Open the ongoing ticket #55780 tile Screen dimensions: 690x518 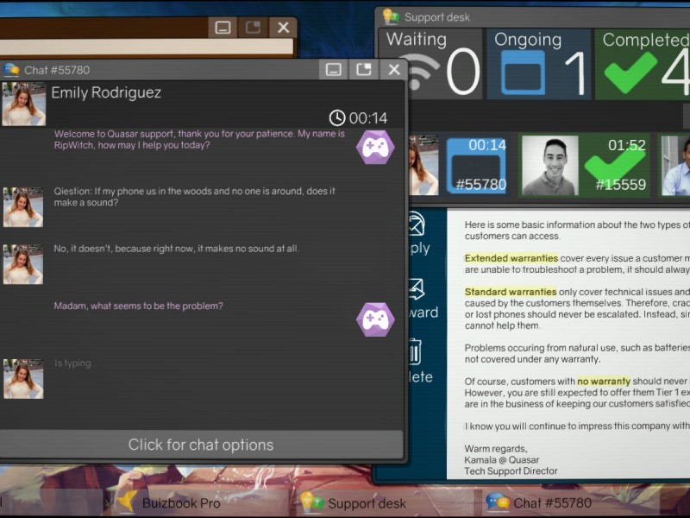coord(475,164)
